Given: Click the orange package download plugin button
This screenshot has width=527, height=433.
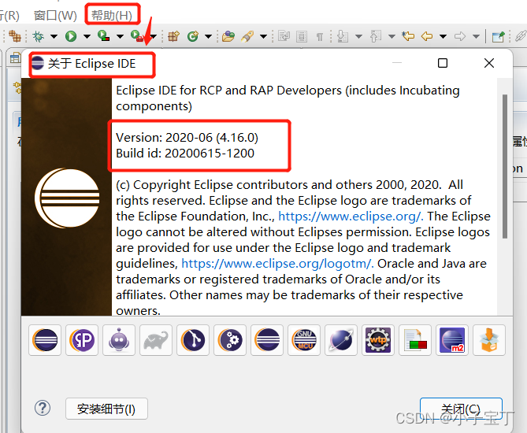Looking at the screenshot, I should (489, 340).
